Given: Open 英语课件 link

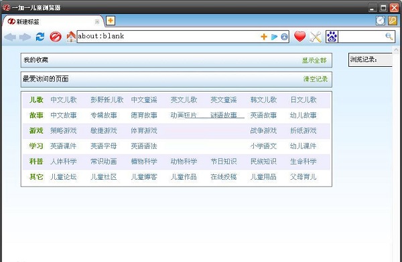Looking at the screenshot, I should point(64,146).
